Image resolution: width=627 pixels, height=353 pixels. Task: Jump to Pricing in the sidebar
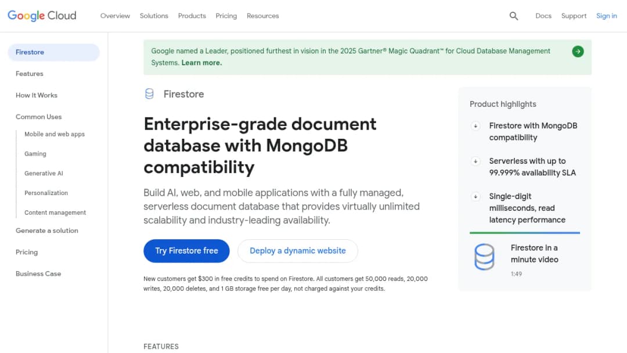[27, 252]
